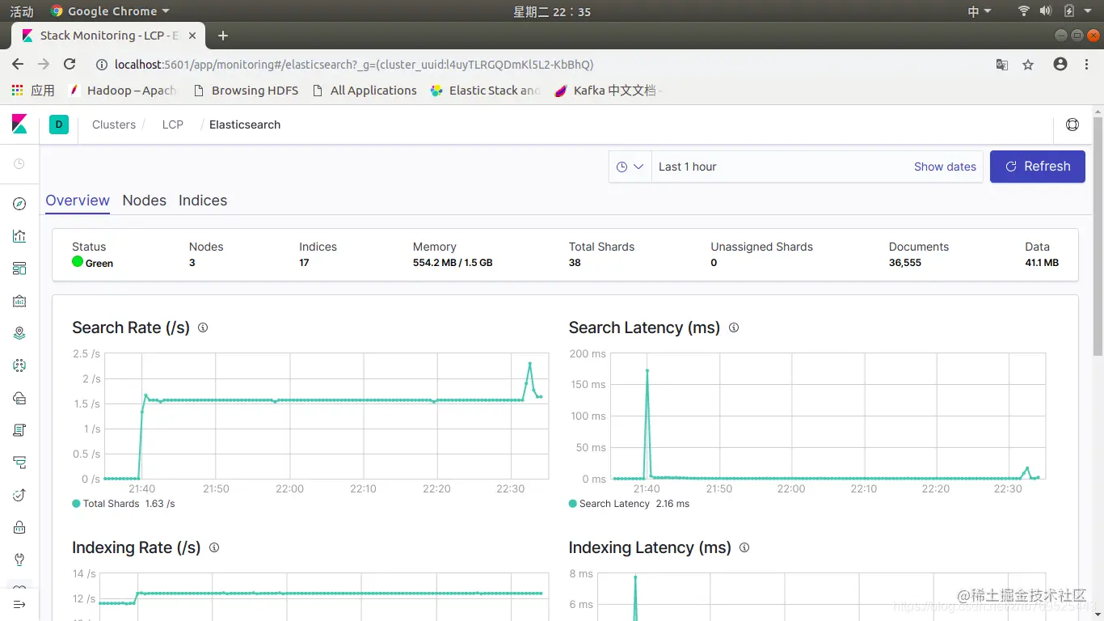Show info for Search Latency chart
Viewport: 1104px width, 621px height.
(734, 327)
